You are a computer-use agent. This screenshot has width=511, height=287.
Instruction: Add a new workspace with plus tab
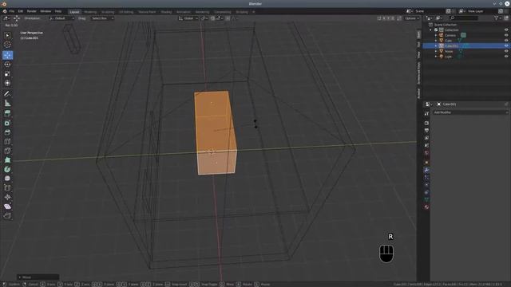click(254, 12)
